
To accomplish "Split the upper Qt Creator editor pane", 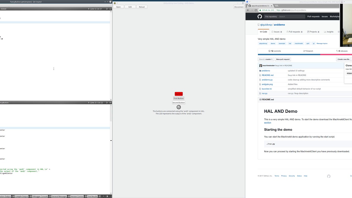I will [x=107, y=9].
